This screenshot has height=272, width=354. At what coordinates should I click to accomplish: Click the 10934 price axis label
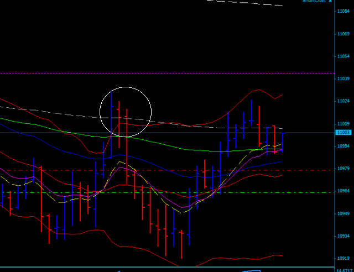(x=343, y=236)
